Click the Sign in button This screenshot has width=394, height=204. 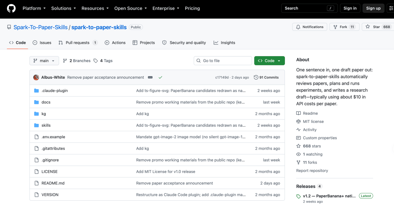[x=350, y=8]
